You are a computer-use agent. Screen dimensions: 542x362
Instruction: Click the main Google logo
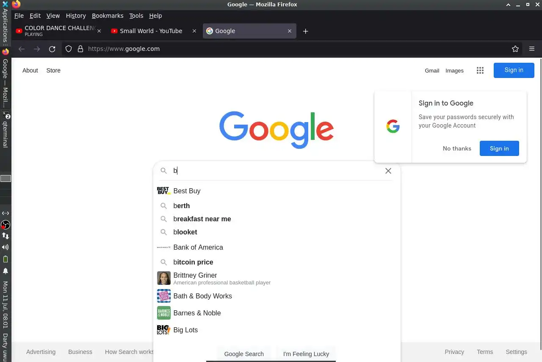point(277,130)
